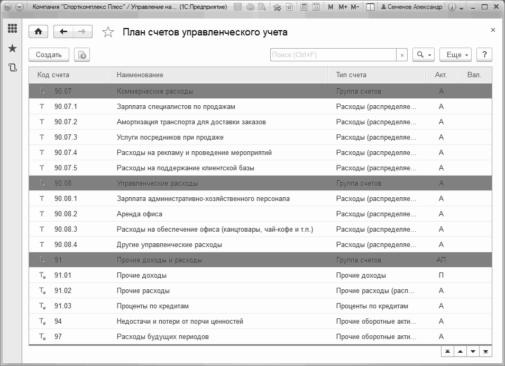Click the account icon of row 94
Viewport: 505px width, 366px height.
[42, 321]
